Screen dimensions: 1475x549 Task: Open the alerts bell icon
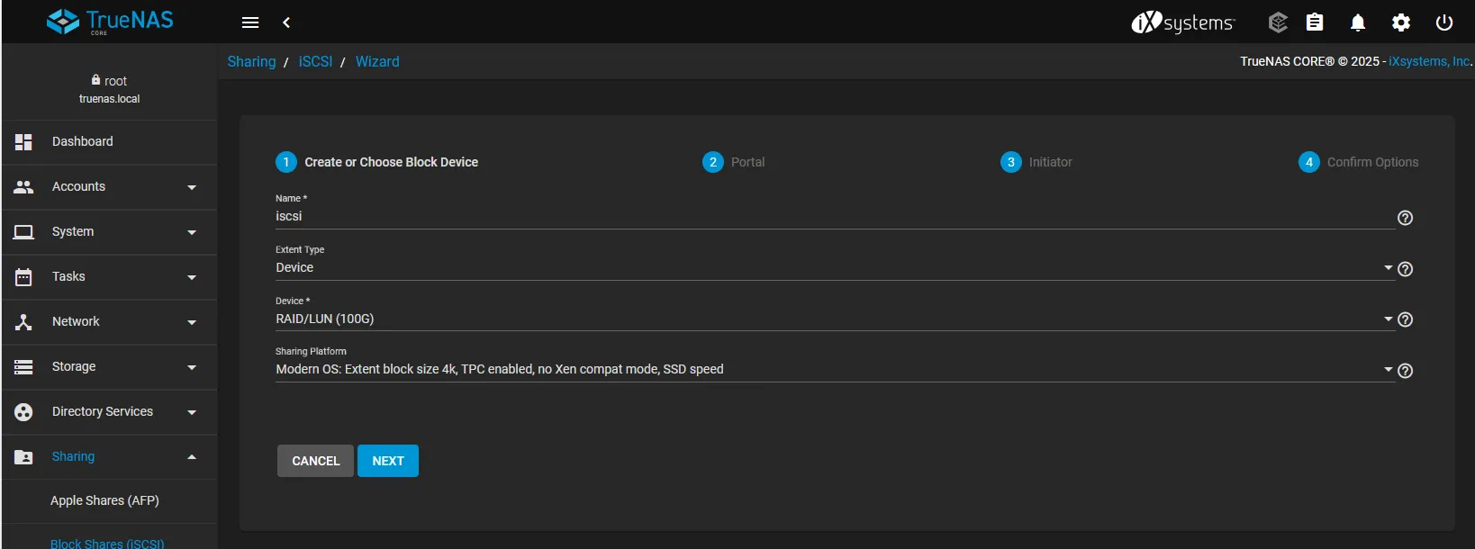click(x=1358, y=22)
